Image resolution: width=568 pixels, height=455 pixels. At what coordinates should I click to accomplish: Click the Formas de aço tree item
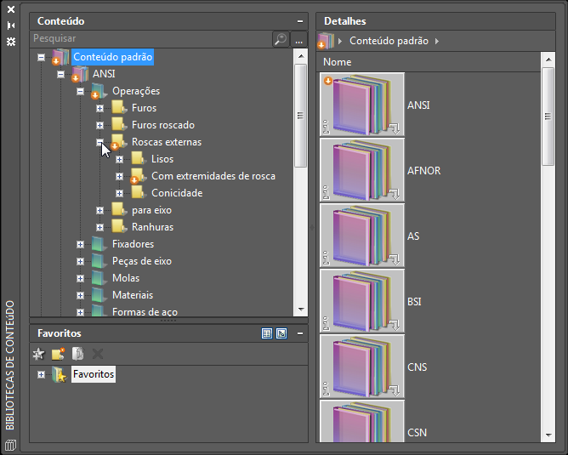145,312
